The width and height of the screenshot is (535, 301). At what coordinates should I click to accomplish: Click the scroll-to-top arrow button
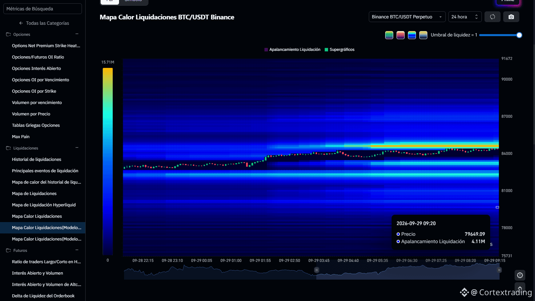click(520, 288)
